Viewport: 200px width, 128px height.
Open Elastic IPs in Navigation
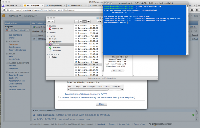[x=13, y=78]
